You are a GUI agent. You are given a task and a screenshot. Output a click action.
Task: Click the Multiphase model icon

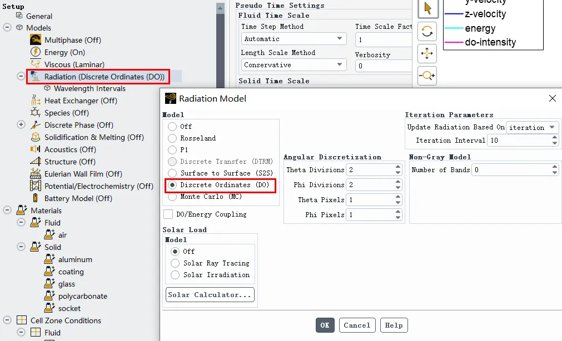36,40
